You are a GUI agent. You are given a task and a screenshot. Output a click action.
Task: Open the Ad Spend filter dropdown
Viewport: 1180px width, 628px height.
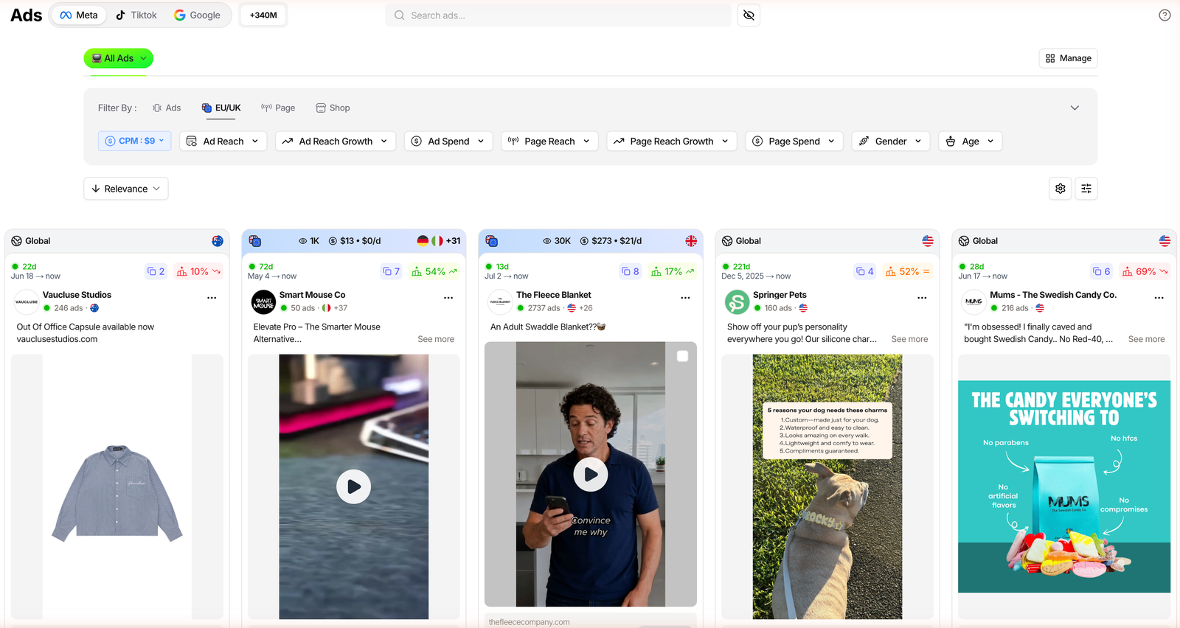448,141
